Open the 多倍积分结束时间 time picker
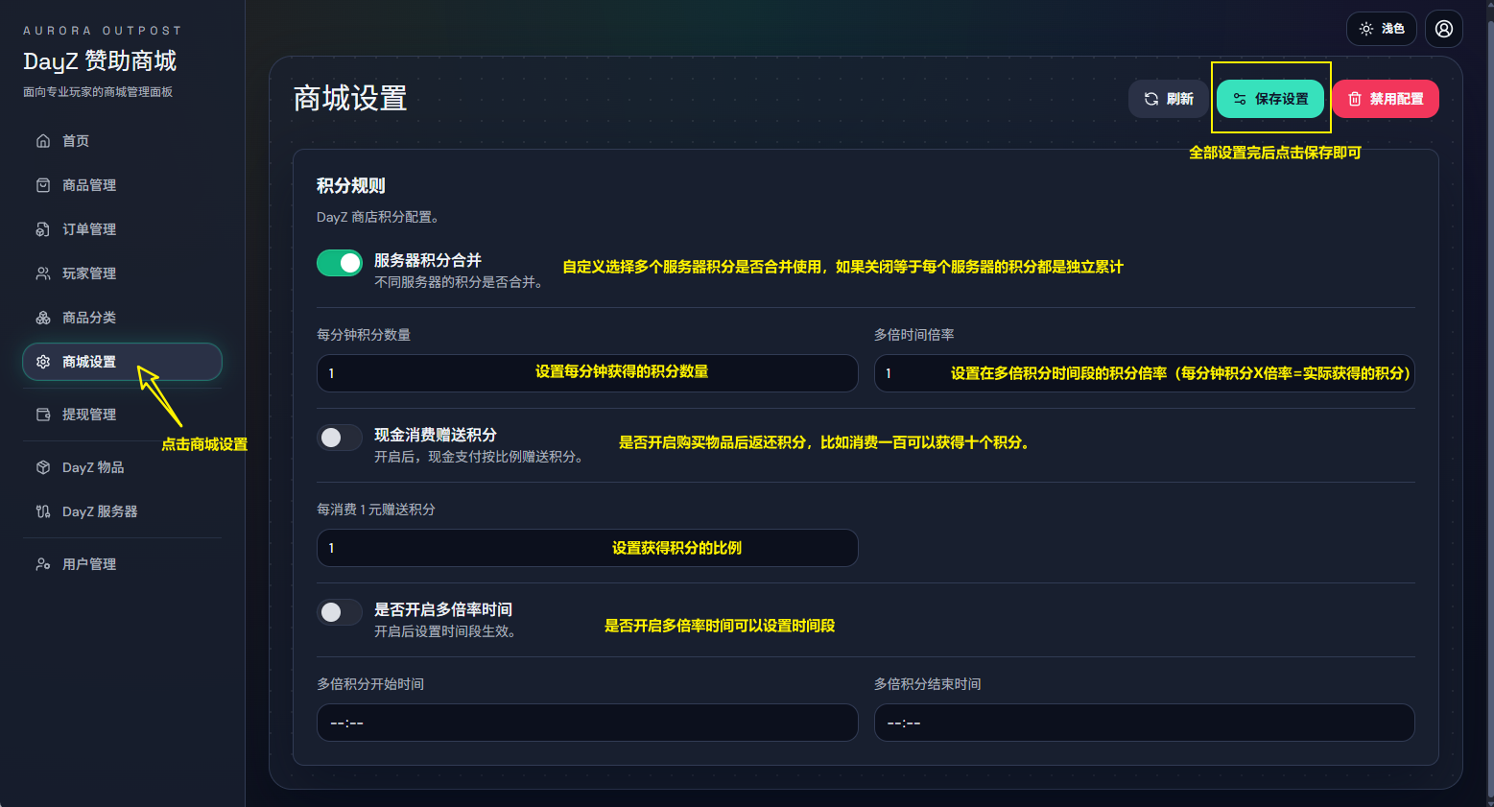This screenshot has height=807, width=1494. coord(1143,723)
